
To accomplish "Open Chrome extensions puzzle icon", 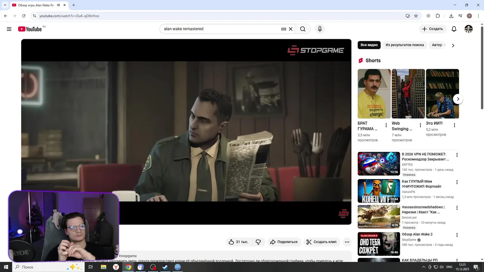I will click(x=438, y=16).
